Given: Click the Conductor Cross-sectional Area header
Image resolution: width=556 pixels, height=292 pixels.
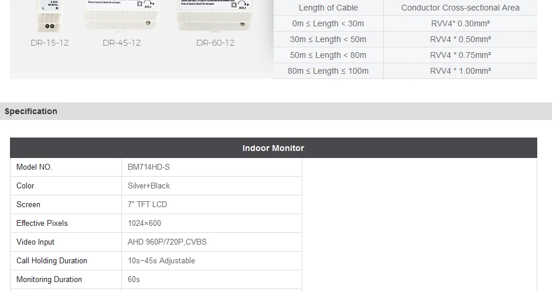Looking at the screenshot, I should 461,8.
